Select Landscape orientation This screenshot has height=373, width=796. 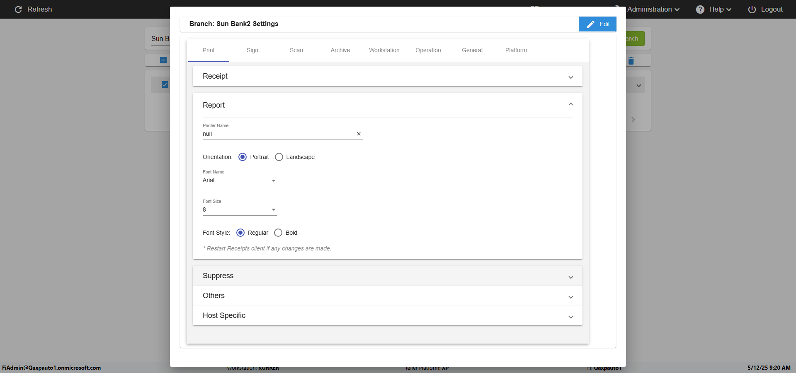279,157
